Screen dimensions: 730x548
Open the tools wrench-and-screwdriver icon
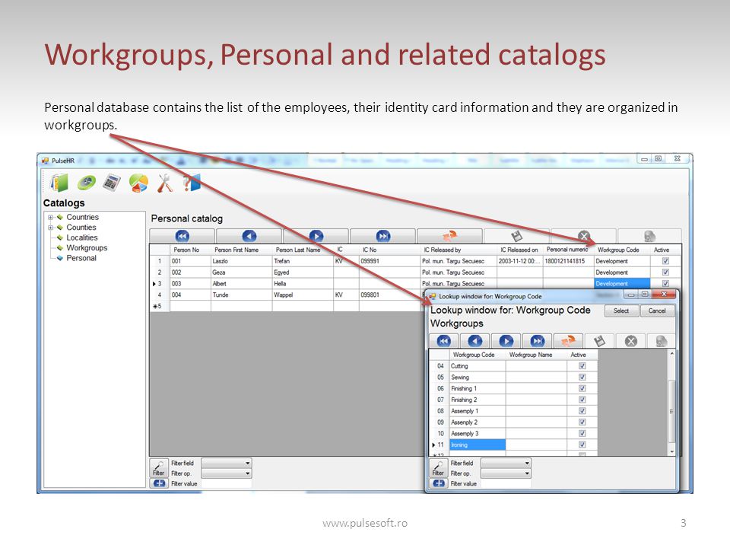[x=164, y=183]
